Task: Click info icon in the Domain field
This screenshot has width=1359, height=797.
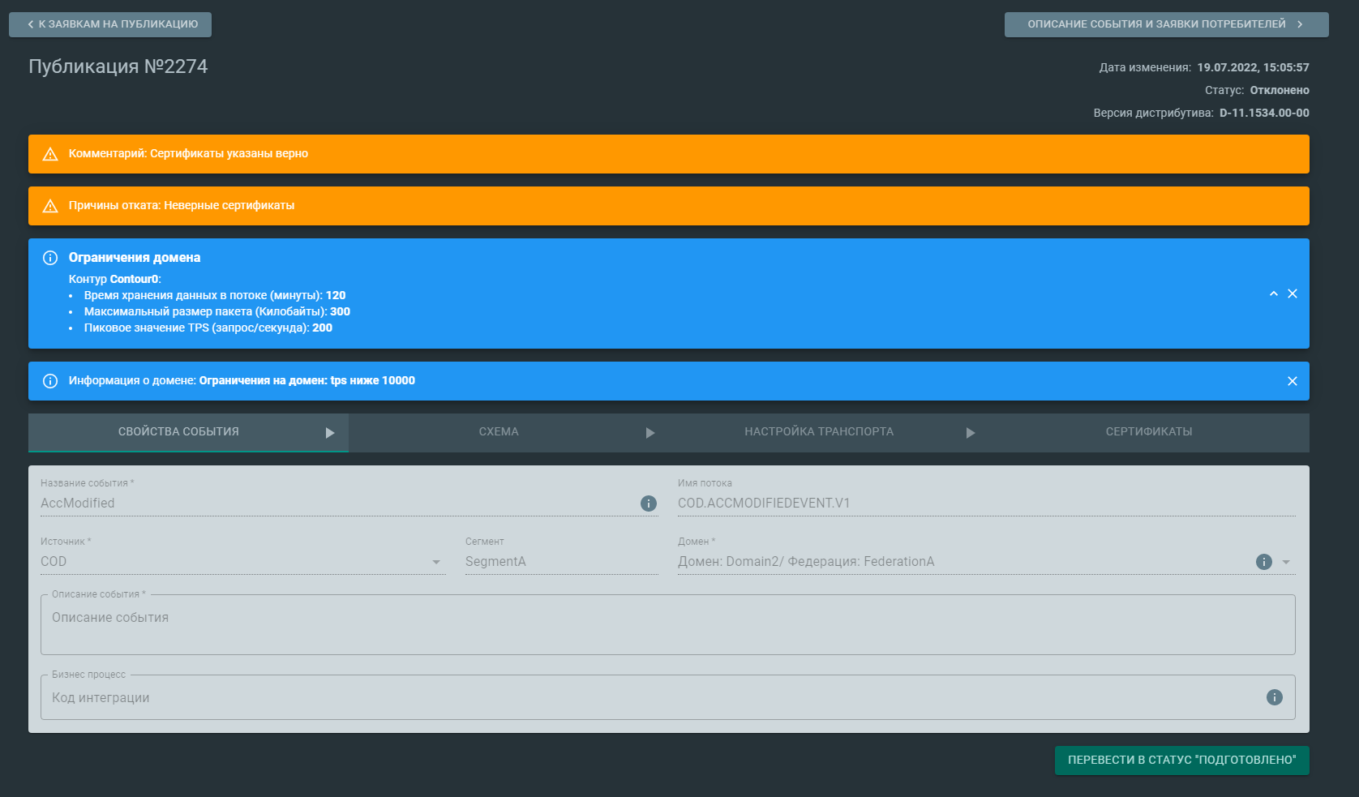Action: pos(1263,562)
